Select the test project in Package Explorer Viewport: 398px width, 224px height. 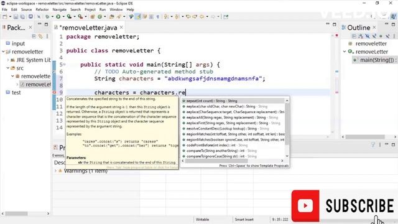click(x=16, y=93)
